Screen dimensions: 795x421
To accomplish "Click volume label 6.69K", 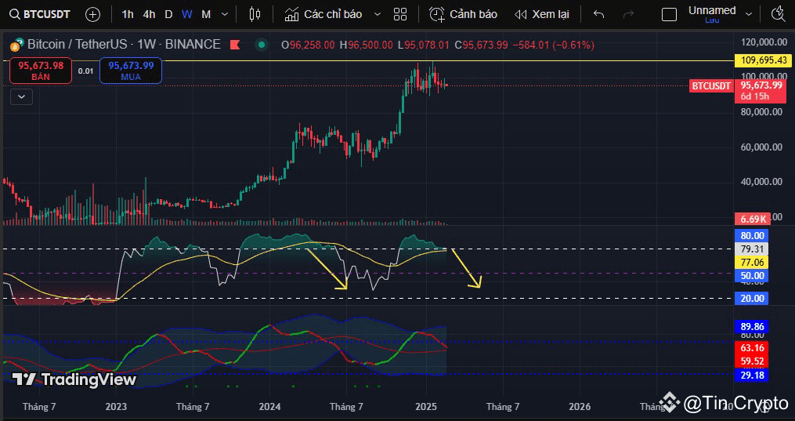I will pyautogui.click(x=753, y=219).
